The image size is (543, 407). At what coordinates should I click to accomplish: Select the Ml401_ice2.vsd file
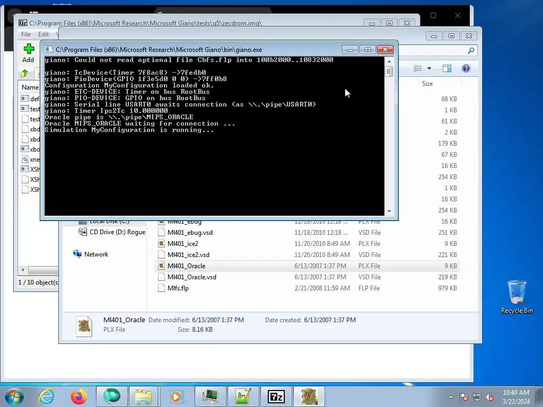point(308,255)
